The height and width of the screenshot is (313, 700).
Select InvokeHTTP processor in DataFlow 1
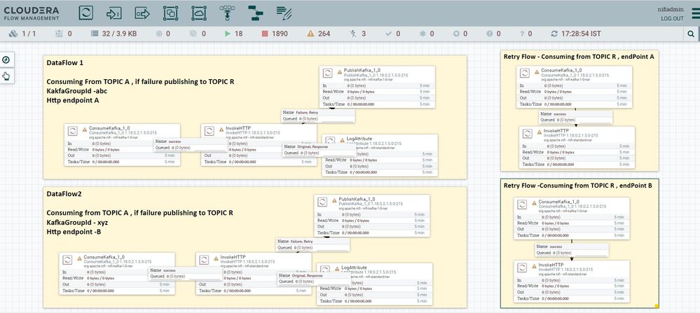[259, 145]
